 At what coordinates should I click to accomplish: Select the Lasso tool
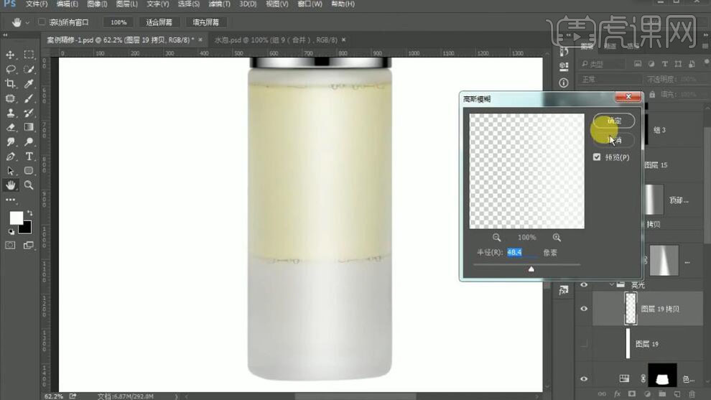click(11, 70)
